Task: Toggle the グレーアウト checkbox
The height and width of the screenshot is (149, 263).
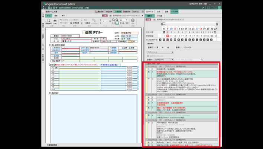Action: click(182, 48)
